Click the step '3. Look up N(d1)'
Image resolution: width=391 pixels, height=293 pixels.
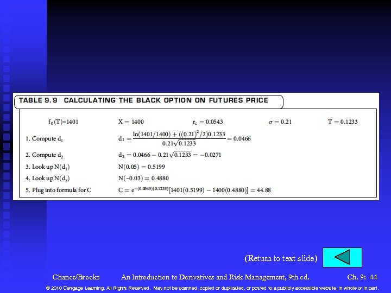47,167
